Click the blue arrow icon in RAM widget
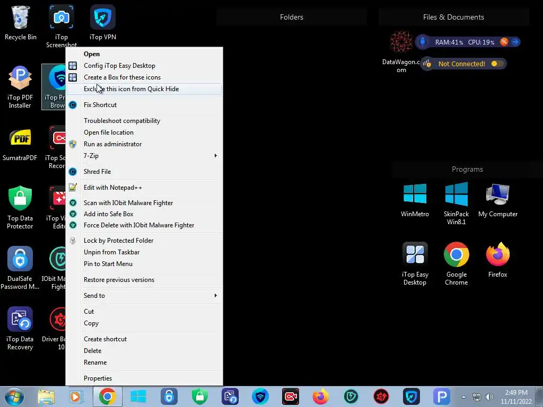Image resolution: width=543 pixels, height=407 pixels. point(515,42)
